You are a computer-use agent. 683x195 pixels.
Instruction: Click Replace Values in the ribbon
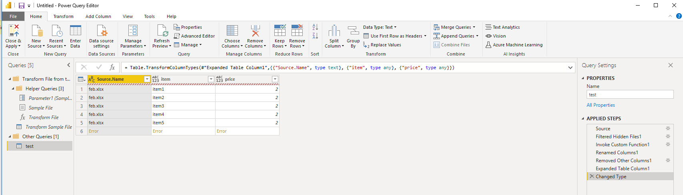tap(382, 45)
